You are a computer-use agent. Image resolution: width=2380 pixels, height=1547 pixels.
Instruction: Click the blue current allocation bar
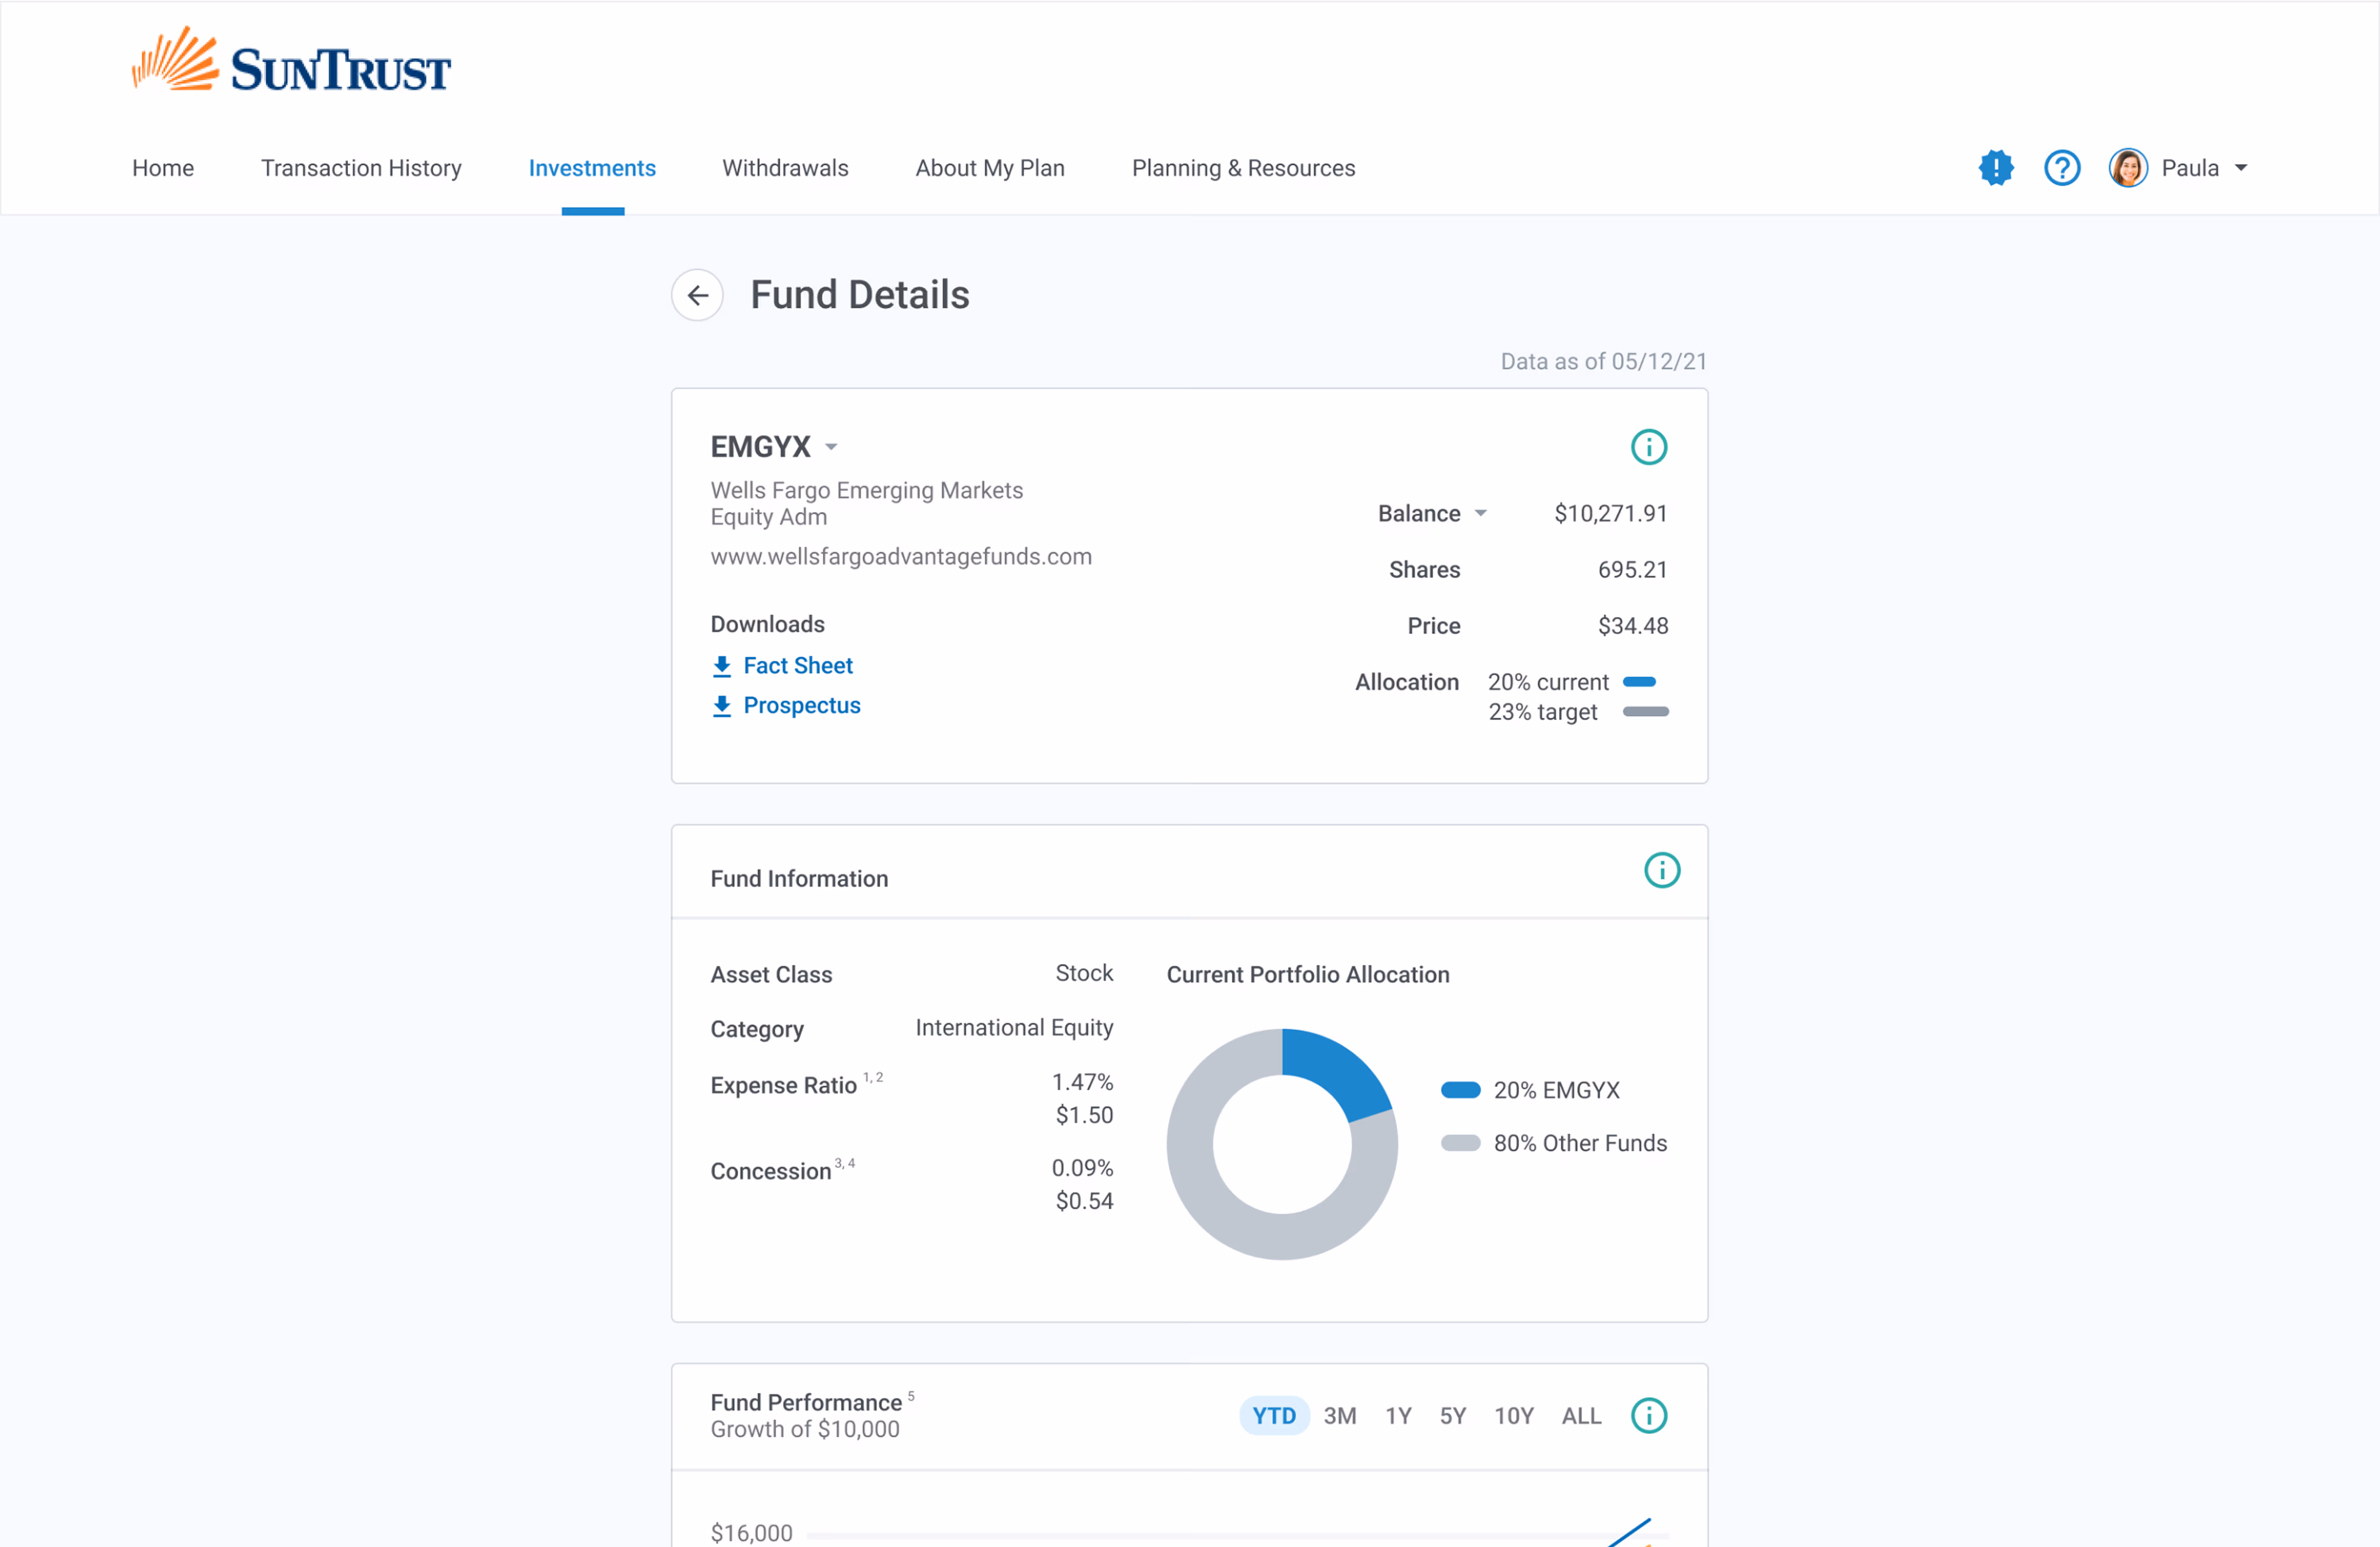click(1639, 682)
